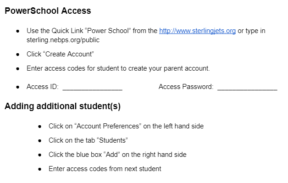The image size is (288, 183).
Task: Click the line about access codes from next student
Action: point(105,169)
